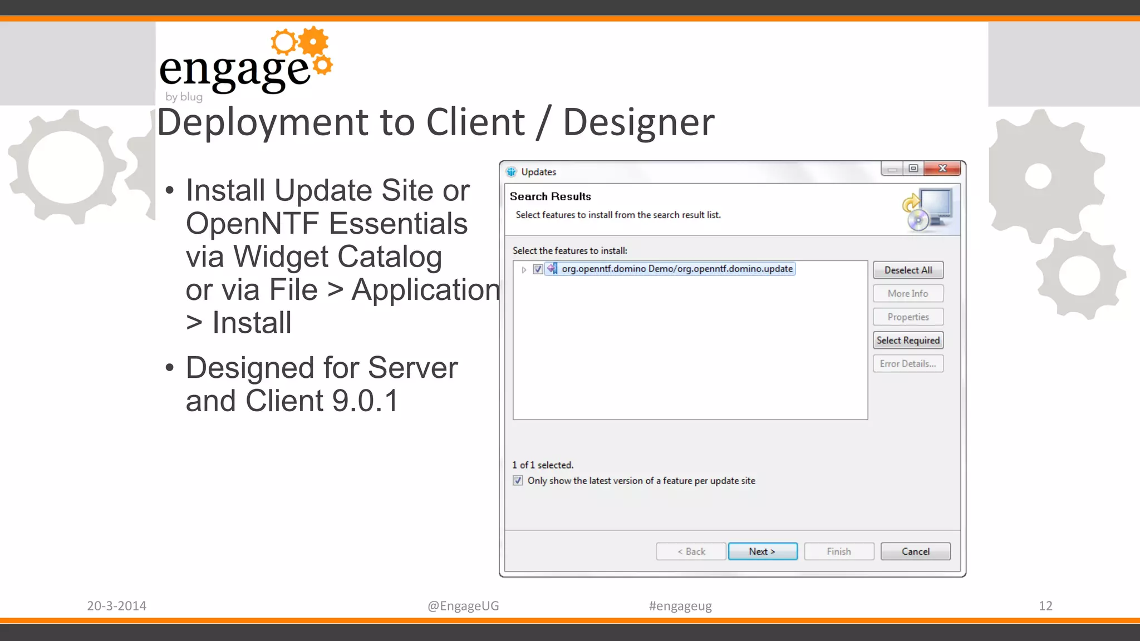
Task: Click the 'Deployment to Client / Designer' title
Action: (x=435, y=122)
